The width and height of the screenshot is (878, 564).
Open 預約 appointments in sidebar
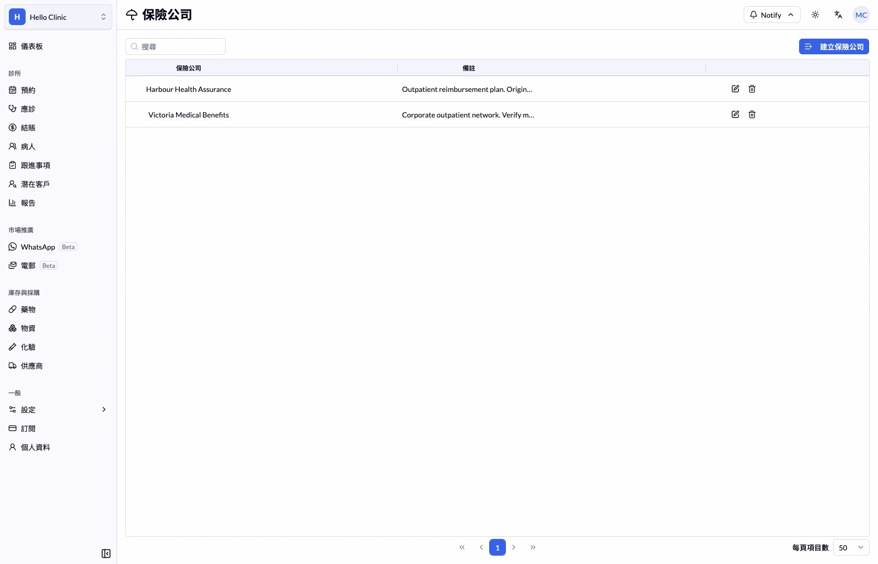[x=58, y=90]
